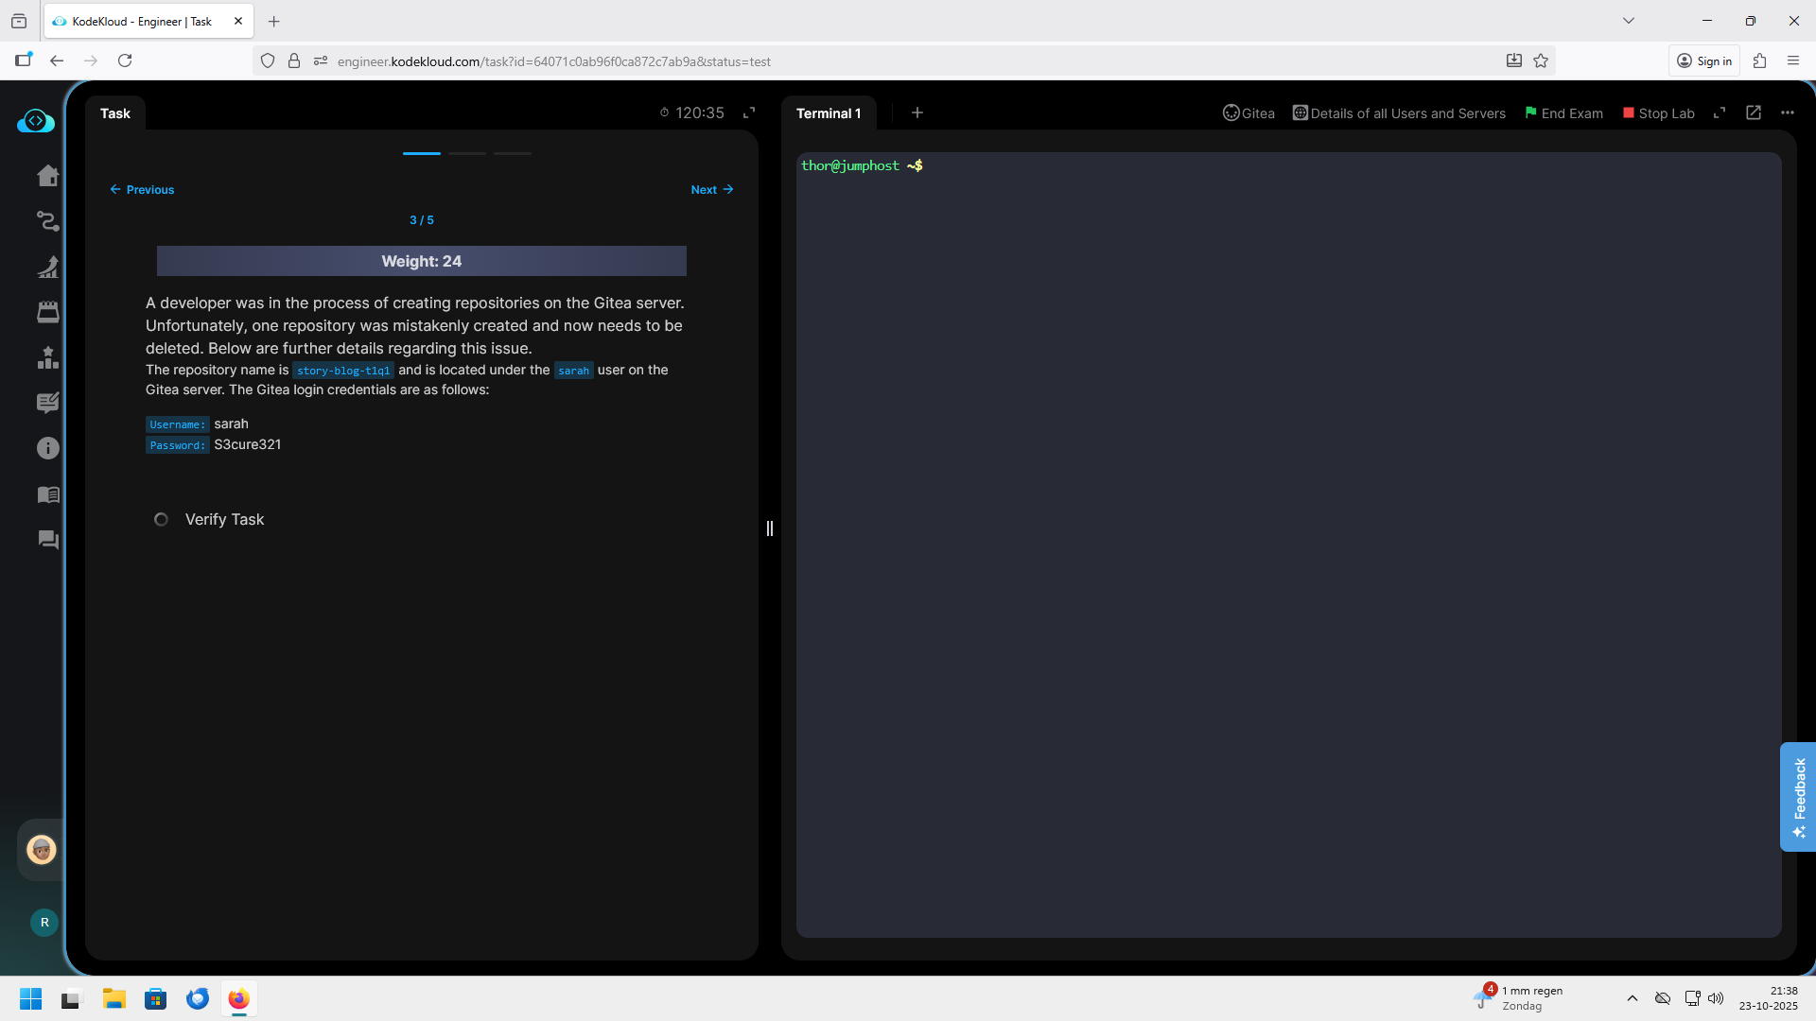Open Gitea link in the top bar
Image resolution: width=1816 pixels, height=1021 pixels.
point(1248,113)
